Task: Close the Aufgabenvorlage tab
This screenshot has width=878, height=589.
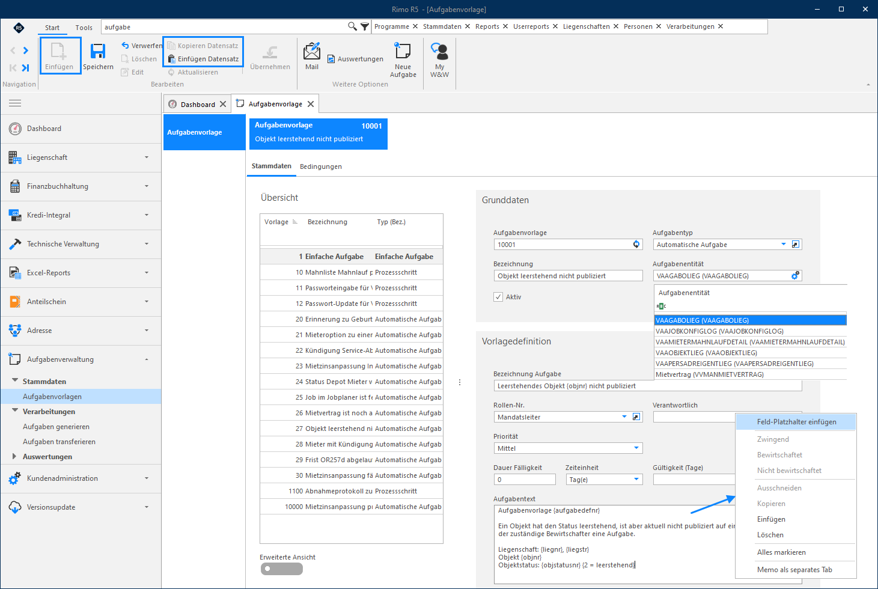Action: tap(311, 104)
